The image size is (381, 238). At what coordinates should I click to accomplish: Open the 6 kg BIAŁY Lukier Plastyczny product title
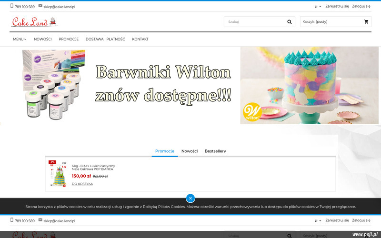93,168
